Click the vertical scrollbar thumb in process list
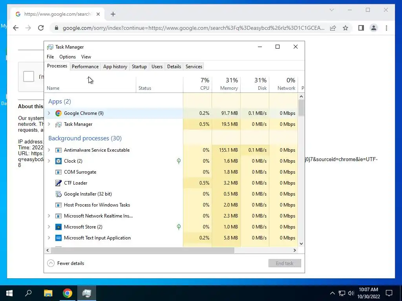The height and width of the screenshot is (301, 402). (301, 107)
